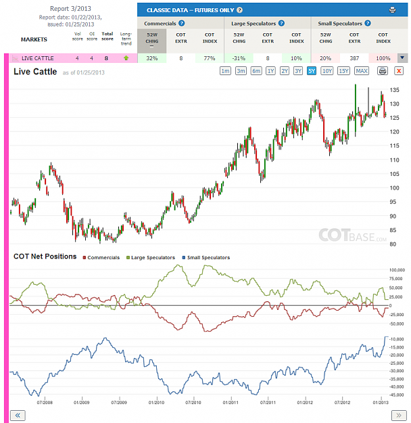This screenshot has width=411, height=423.
Task: Print the Live Cattle chart
Action: [x=383, y=71]
